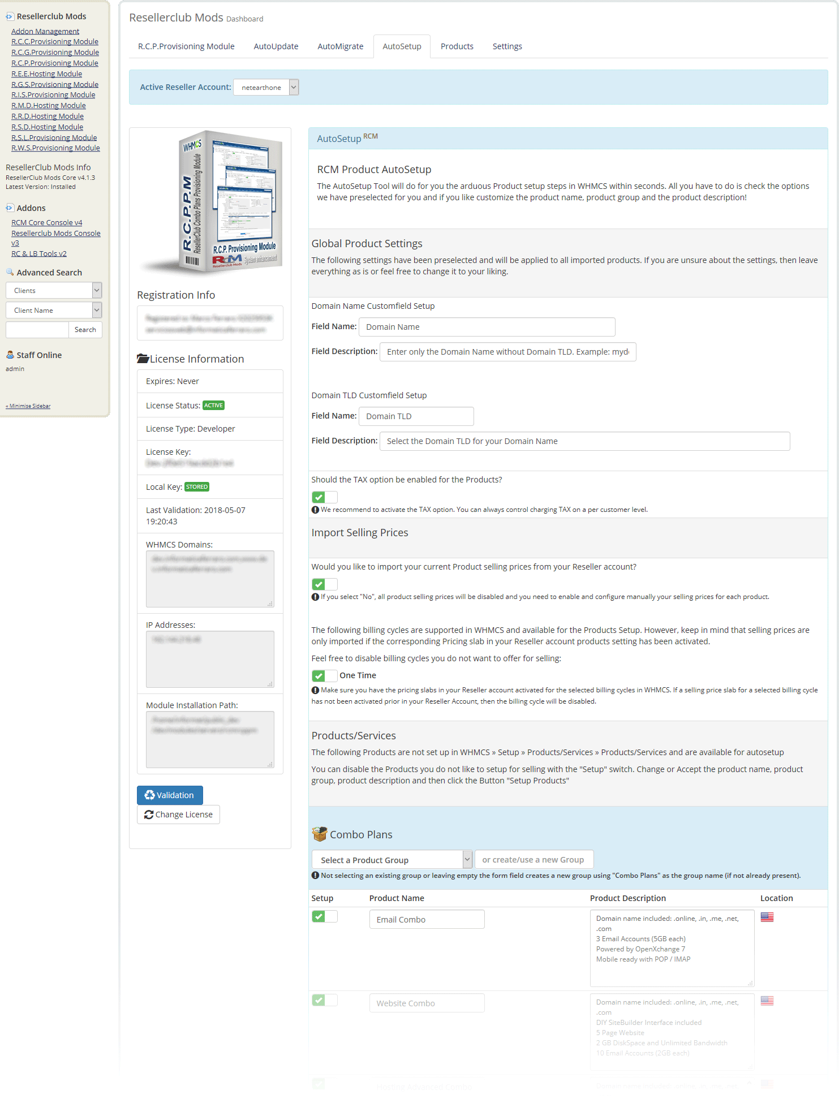This screenshot has width=839, height=1116.
Task: Toggle Setup switch for Email Combo
Action: tap(325, 916)
